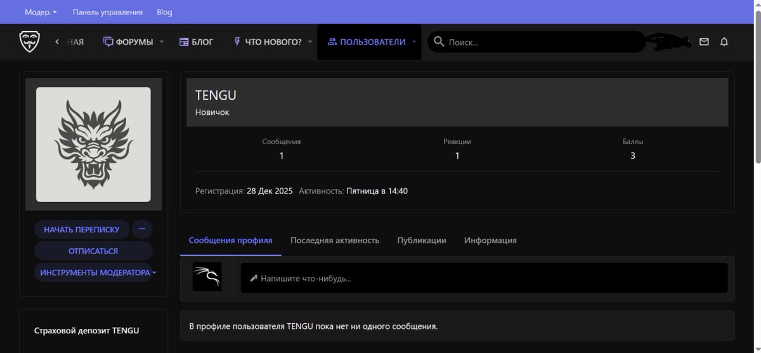Switch to Информация tab
Screen dimensions: 761x353
tap(490, 241)
